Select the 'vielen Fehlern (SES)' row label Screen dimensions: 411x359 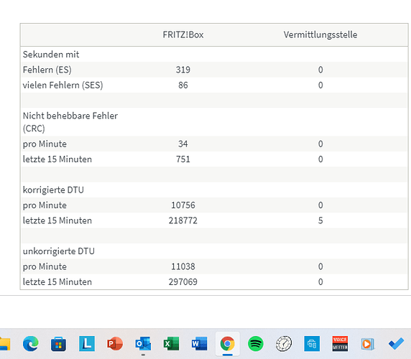tap(63, 85)
